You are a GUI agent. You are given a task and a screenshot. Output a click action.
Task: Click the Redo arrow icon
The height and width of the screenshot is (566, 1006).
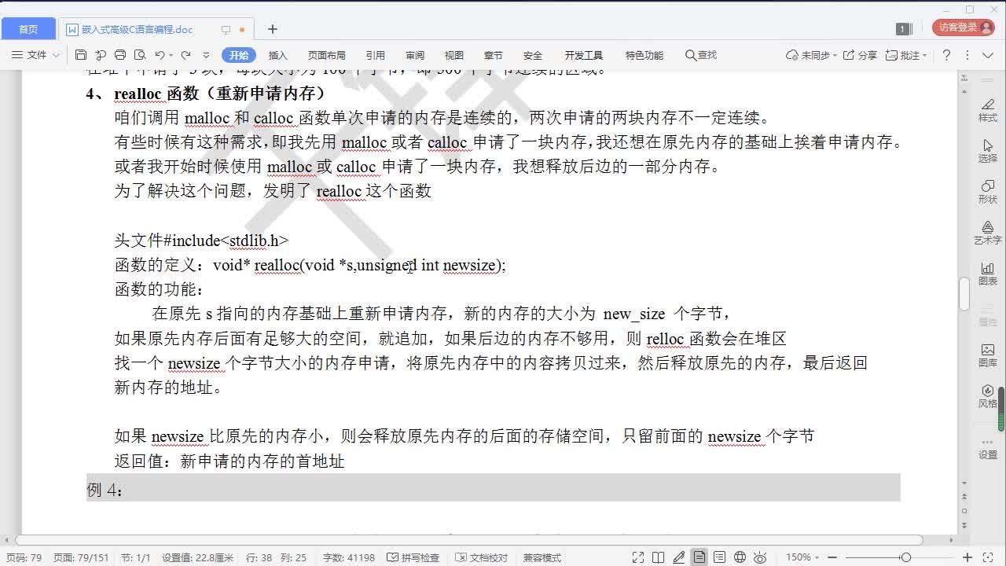186,55
